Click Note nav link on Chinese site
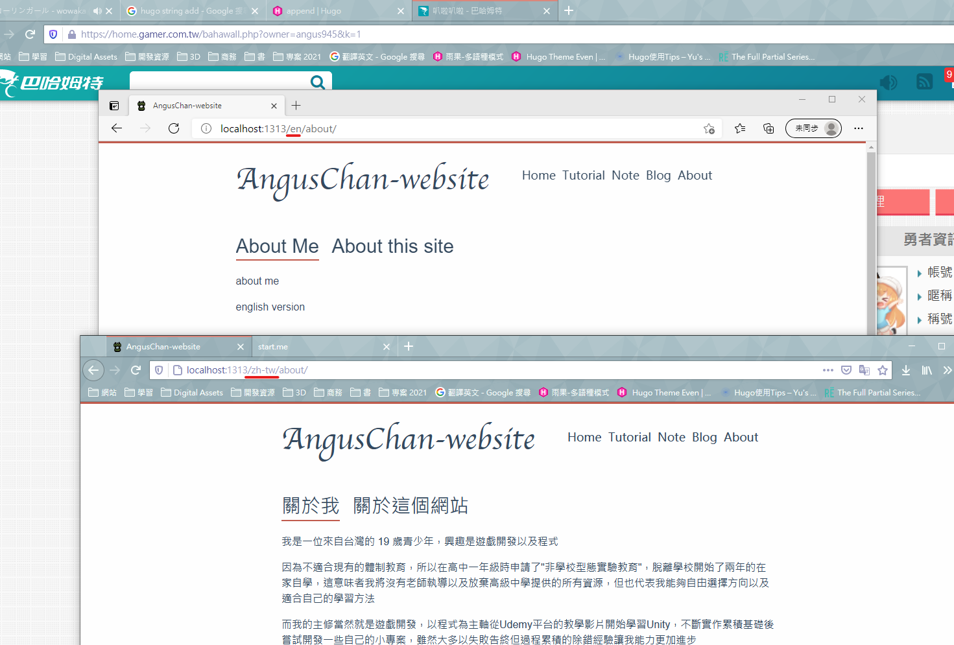Image resolution: width=954 pixels, height=645 pixels. pyautogui.click(x=671, y=437)
